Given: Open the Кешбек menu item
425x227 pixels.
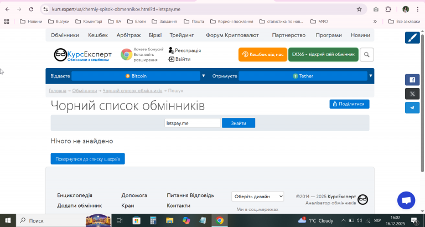Looking at the screenshot, I should 98,35.
